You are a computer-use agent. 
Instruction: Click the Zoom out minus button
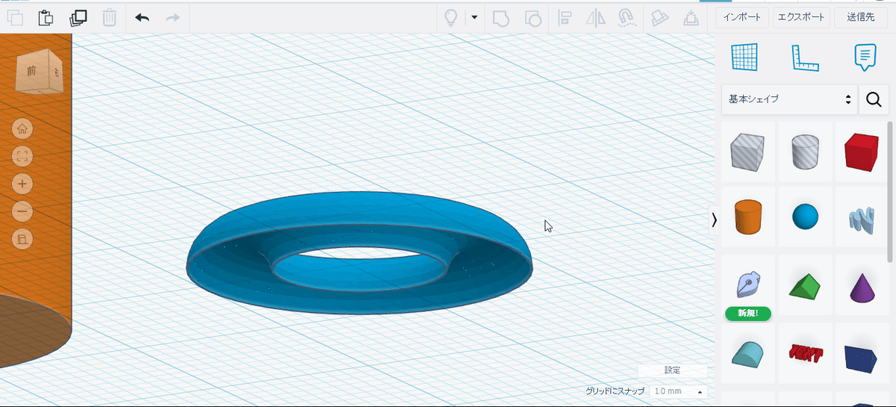pyautogui.click(x=22, y=211)
